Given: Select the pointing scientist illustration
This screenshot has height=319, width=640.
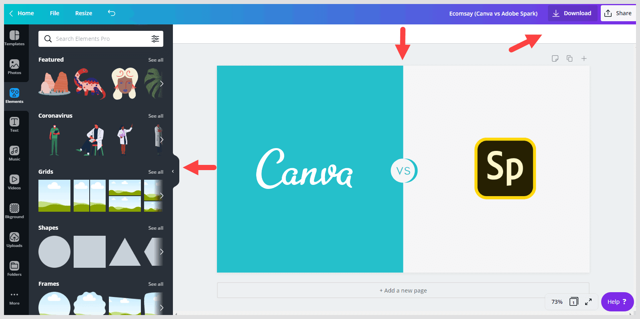Looking at the screenshot, I should (124, 140).
